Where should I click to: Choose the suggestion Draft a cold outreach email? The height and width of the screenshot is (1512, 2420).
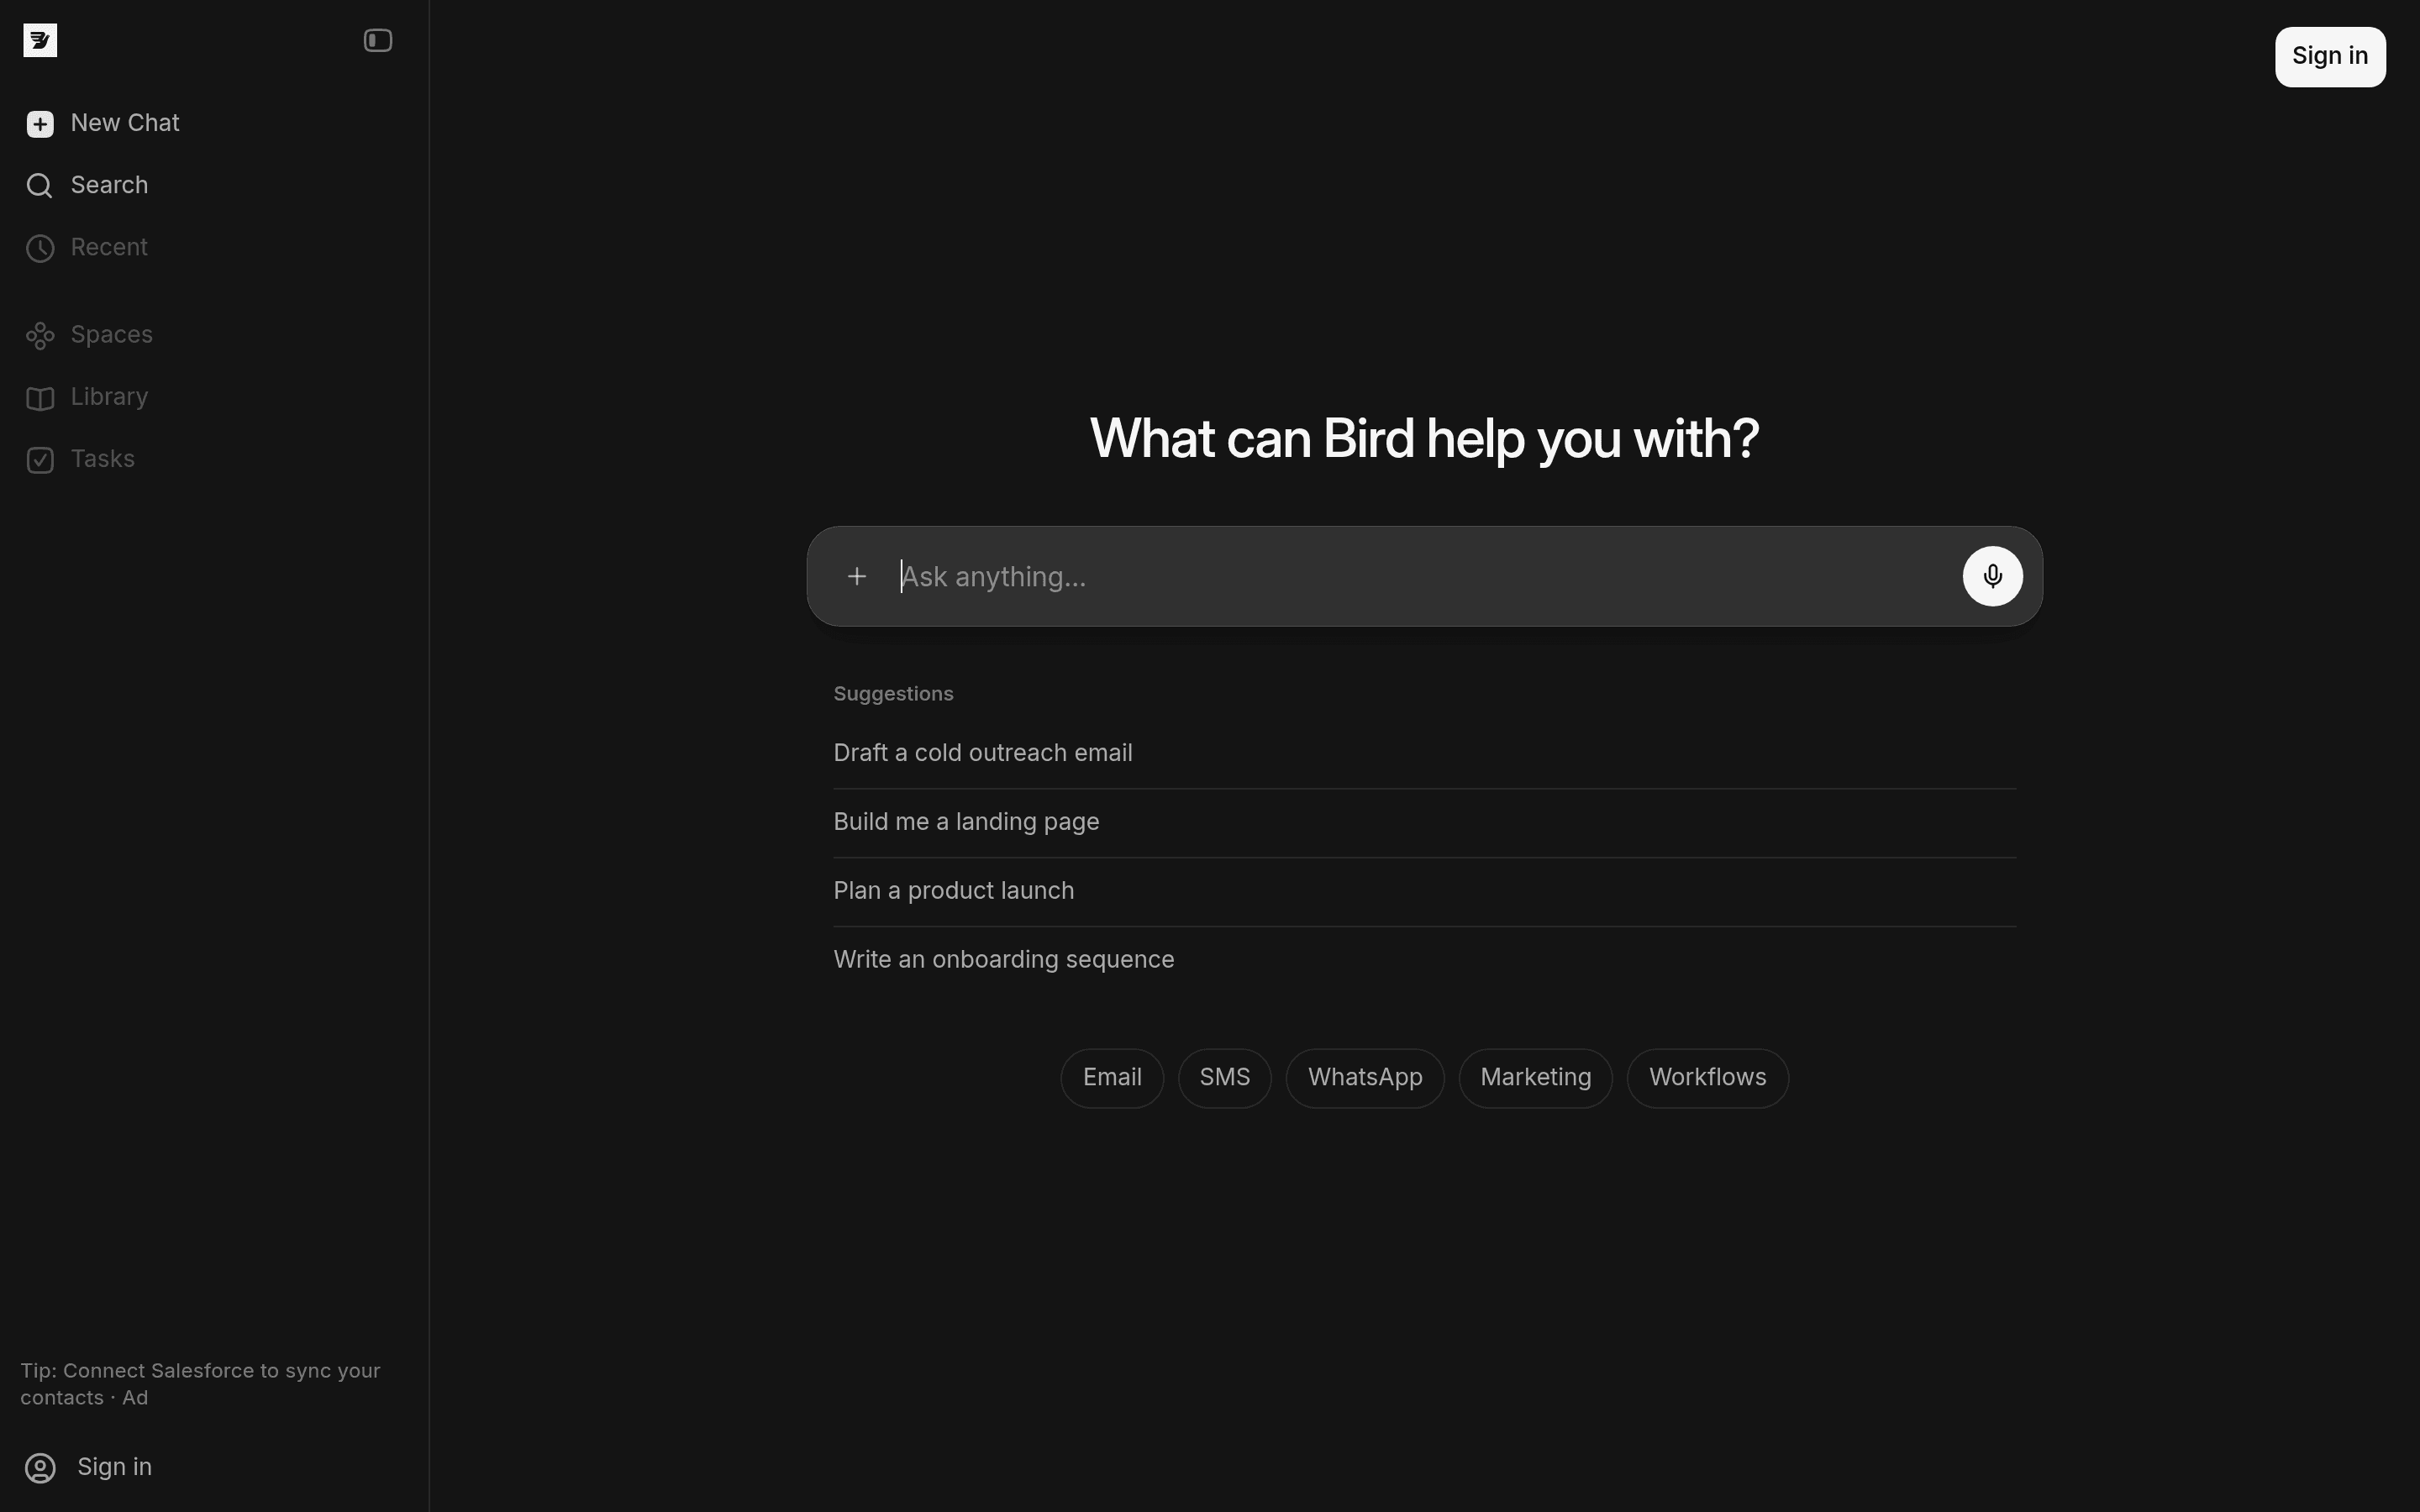983,752
